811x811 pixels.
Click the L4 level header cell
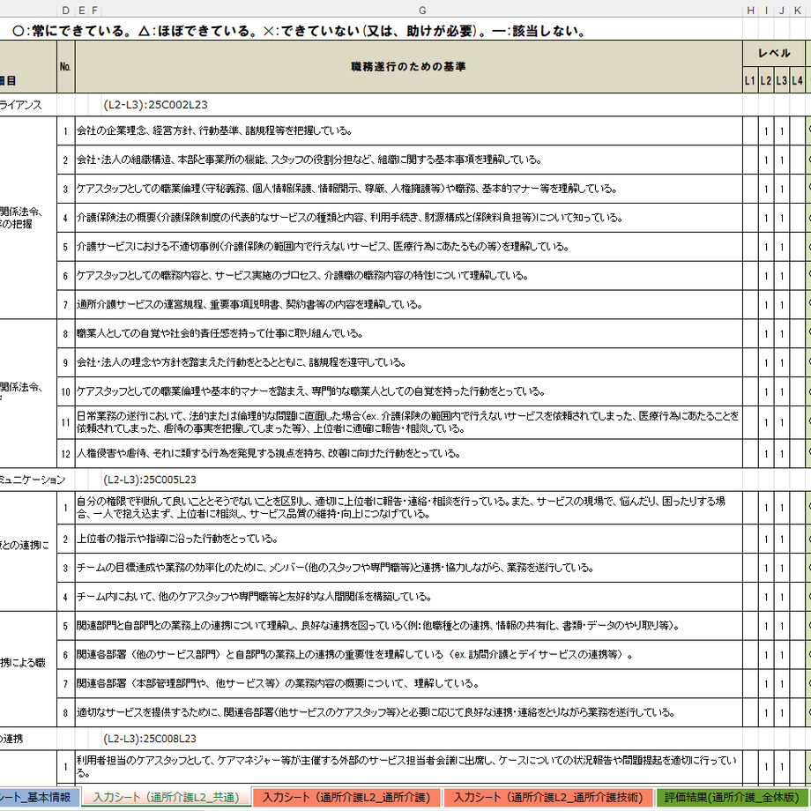point(798,80)
